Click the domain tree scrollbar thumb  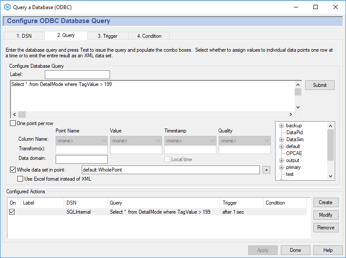click(x=330, y=145)
